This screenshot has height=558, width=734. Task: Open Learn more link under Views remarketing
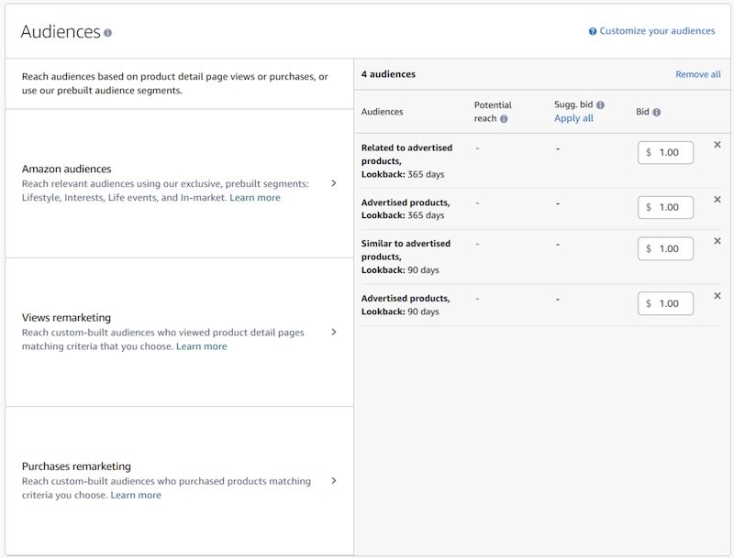[x=201, y=346]
